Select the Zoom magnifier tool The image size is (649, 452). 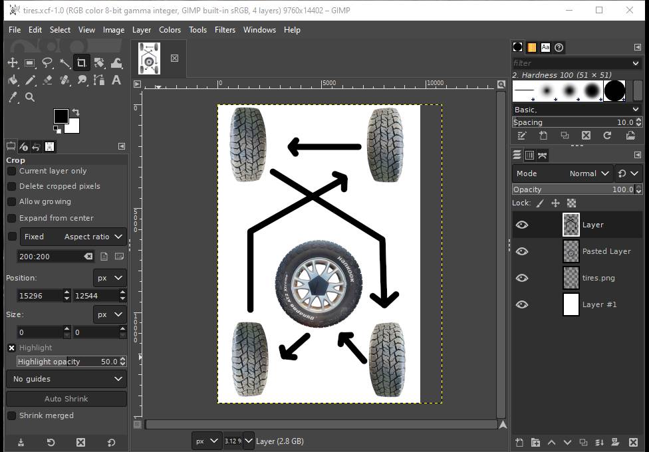coord(30,98)
